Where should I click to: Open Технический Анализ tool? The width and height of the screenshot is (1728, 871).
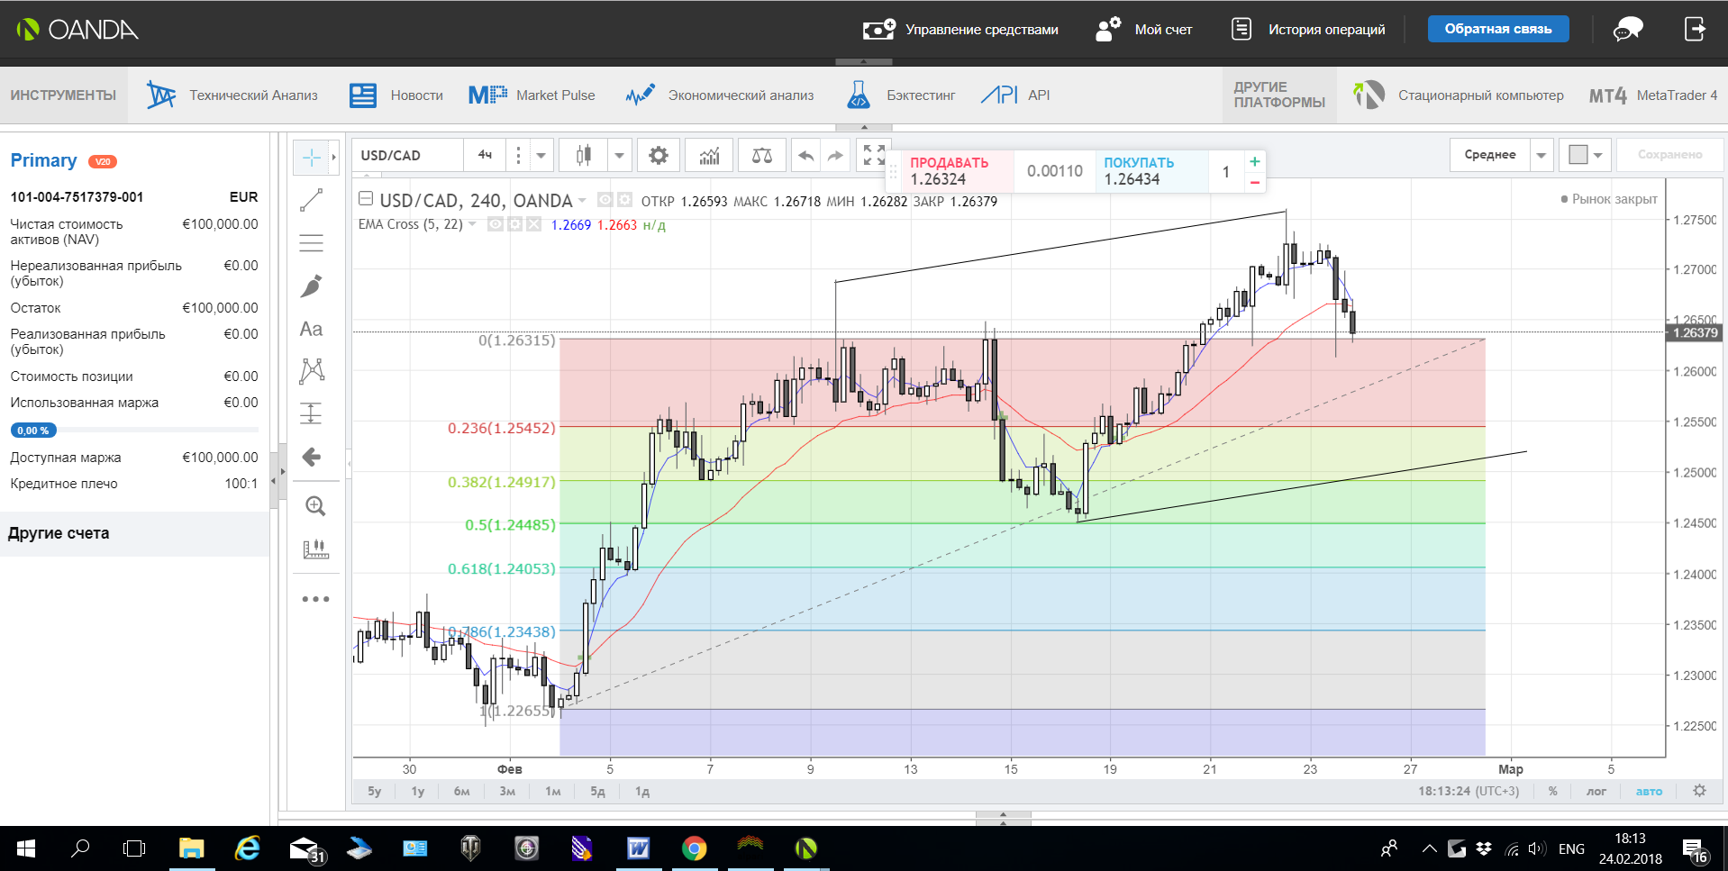(232, 95)
